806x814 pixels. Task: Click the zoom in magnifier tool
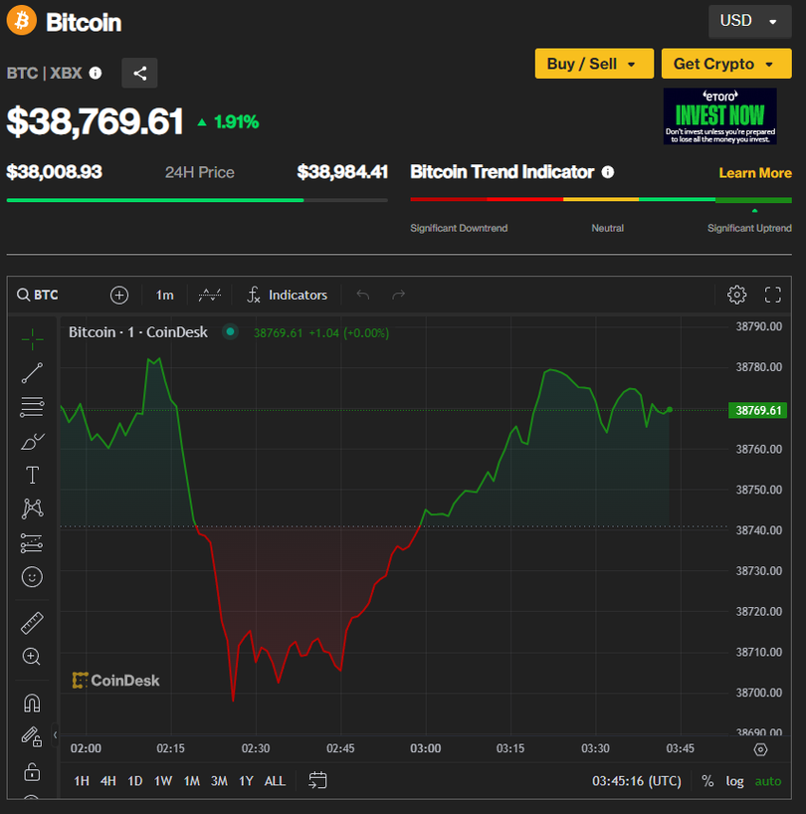32,657
